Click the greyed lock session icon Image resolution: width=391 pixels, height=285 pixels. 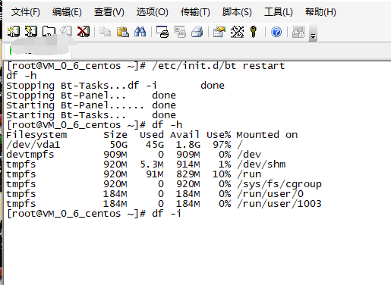(x=298, y=32)
